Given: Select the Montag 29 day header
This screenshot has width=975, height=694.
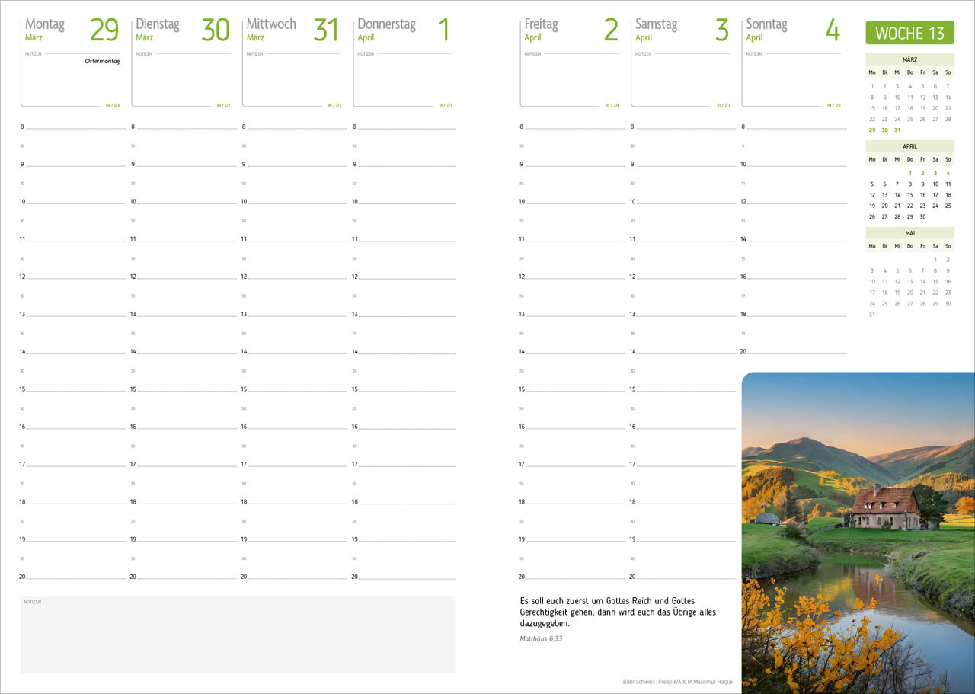Looking at the screenshot, I should tap(72, 30).
